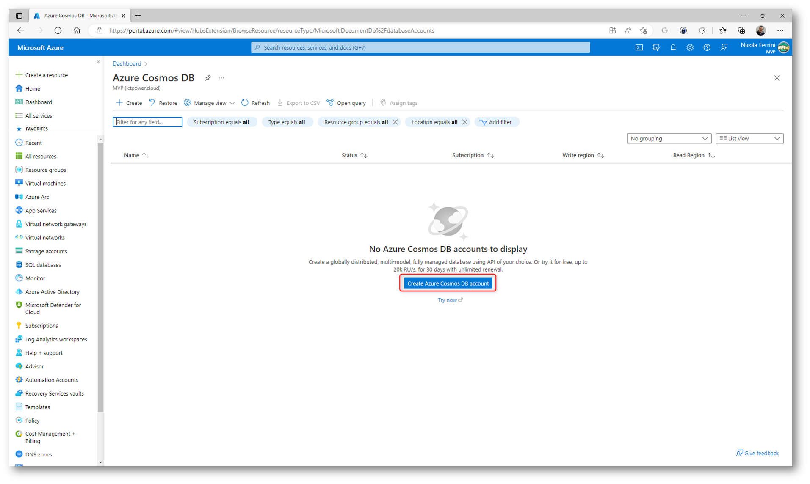
Task: Click the Dashboard breadcrumb link
Action: click(x=127, y=63)
